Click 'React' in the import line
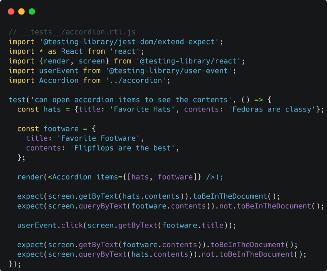The width and height of the screenshot is (327, 271). 72,51
